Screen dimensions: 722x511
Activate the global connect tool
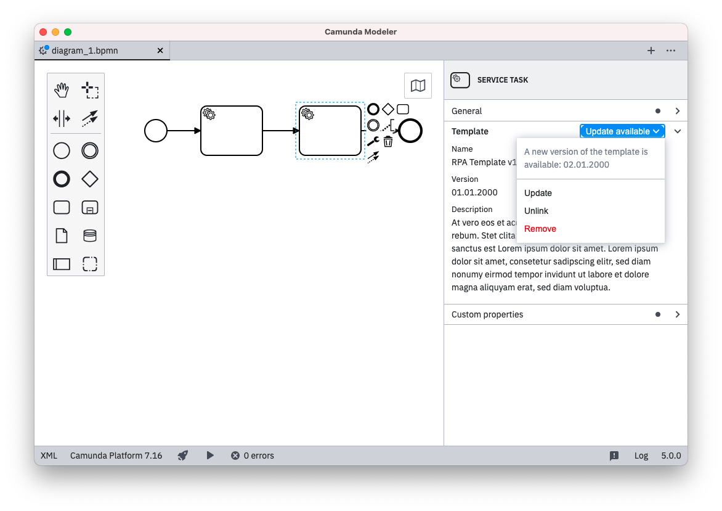tap(90, 118)
